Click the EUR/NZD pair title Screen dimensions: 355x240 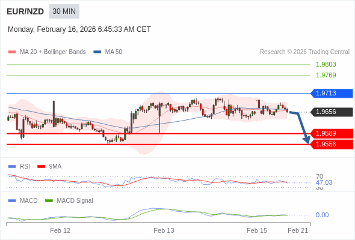25,11
